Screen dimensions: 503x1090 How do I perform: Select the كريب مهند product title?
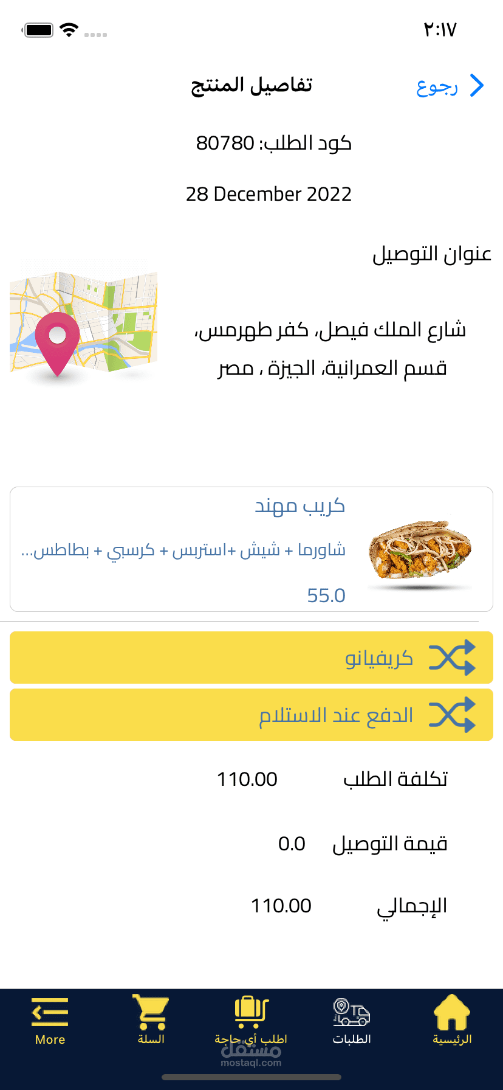[299, 506]
